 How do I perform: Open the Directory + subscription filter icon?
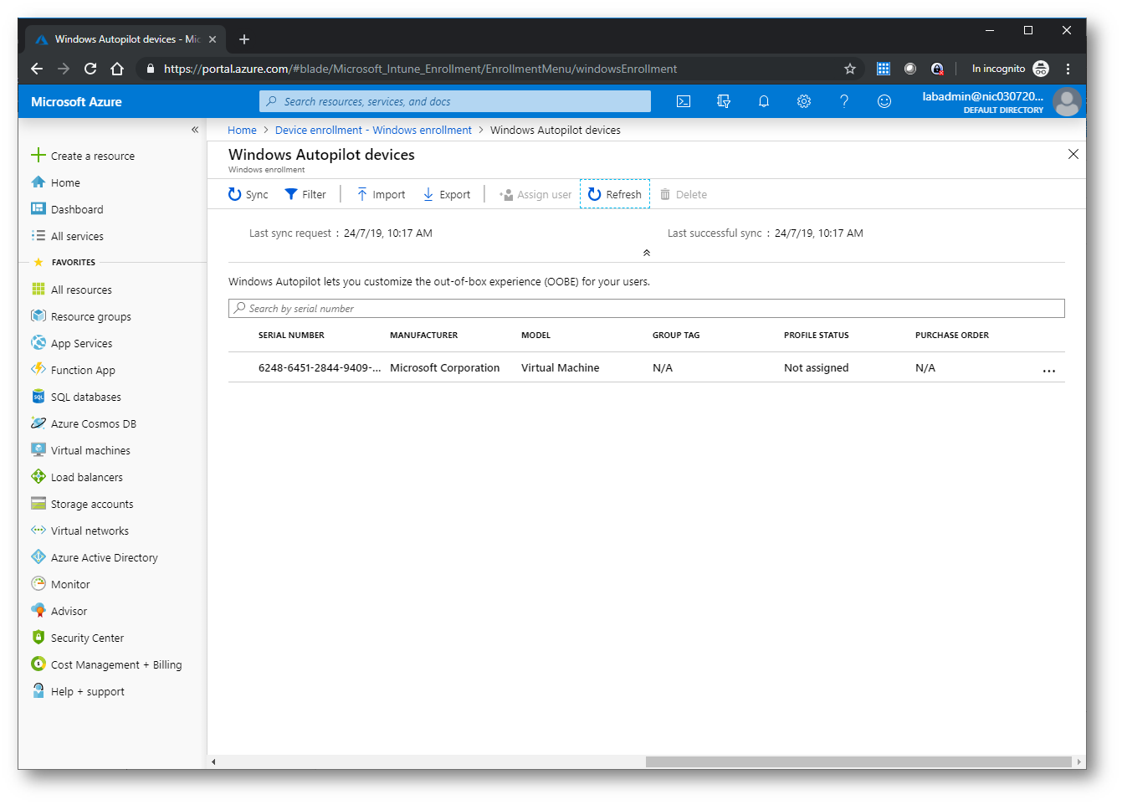(x=724, y=101)
